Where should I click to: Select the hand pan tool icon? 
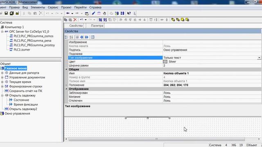[x=104, y=13]
